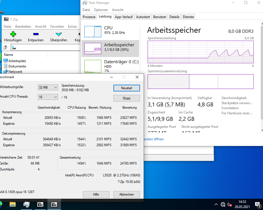Click the Im Cache value 2,2 GB
This screenshot has width=263, height=210.
coord(186,119)
